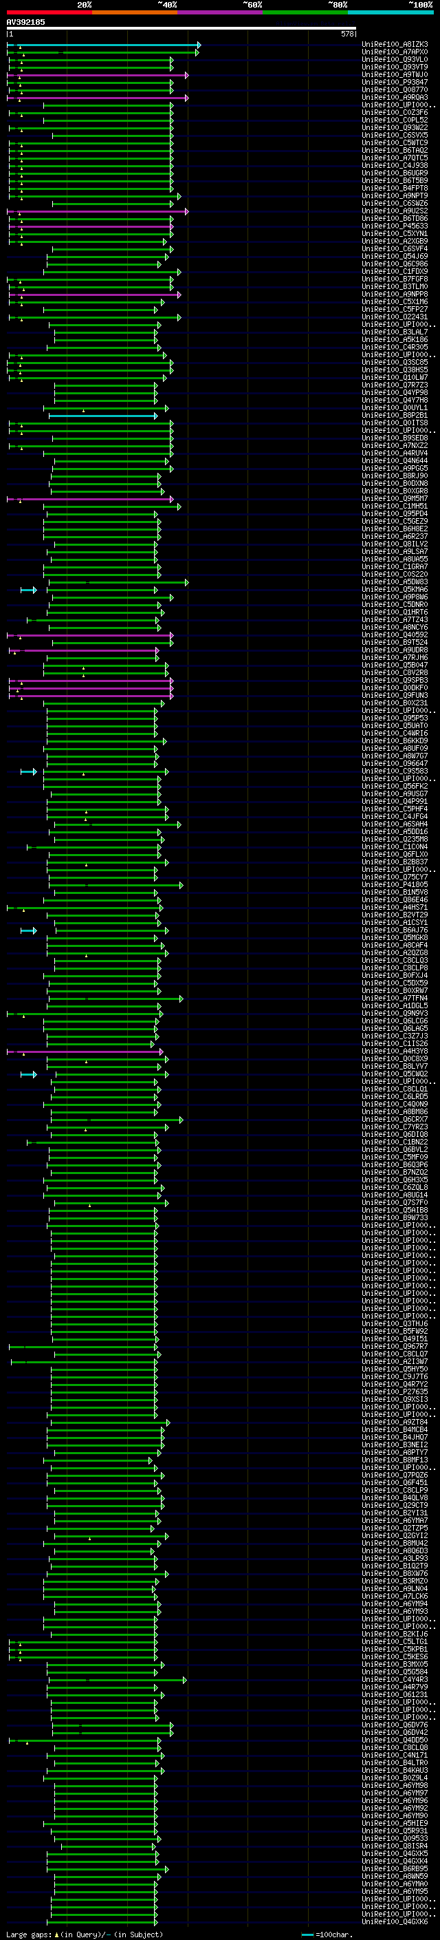440x1940 pixels.
Task: Select the magenta alignment bar for Q9M5M7
Action: 90,500
